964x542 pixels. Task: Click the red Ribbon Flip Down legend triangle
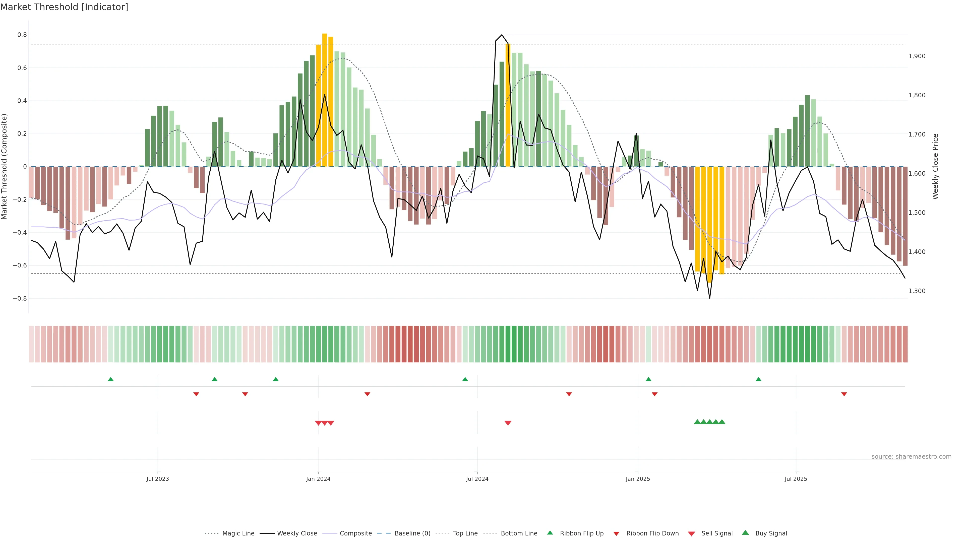pos(616,533)
